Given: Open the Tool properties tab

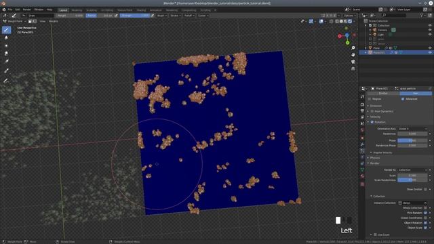Looking at the screenshot, I should coord(362,97).
